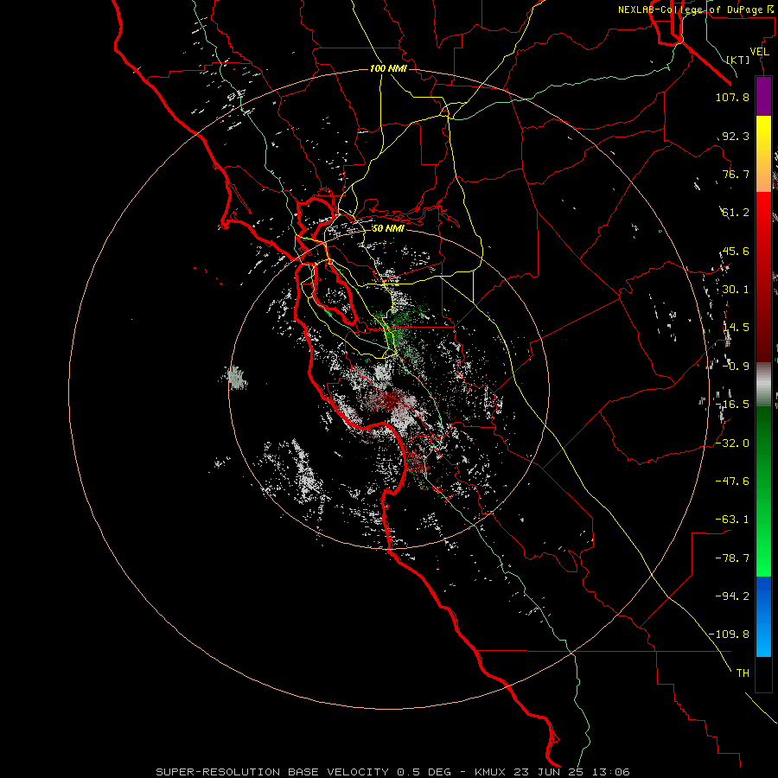Screen dimensions: 778x778
Task: Click the 100 NMI range ring label
Action: click(x=388, y=68)
